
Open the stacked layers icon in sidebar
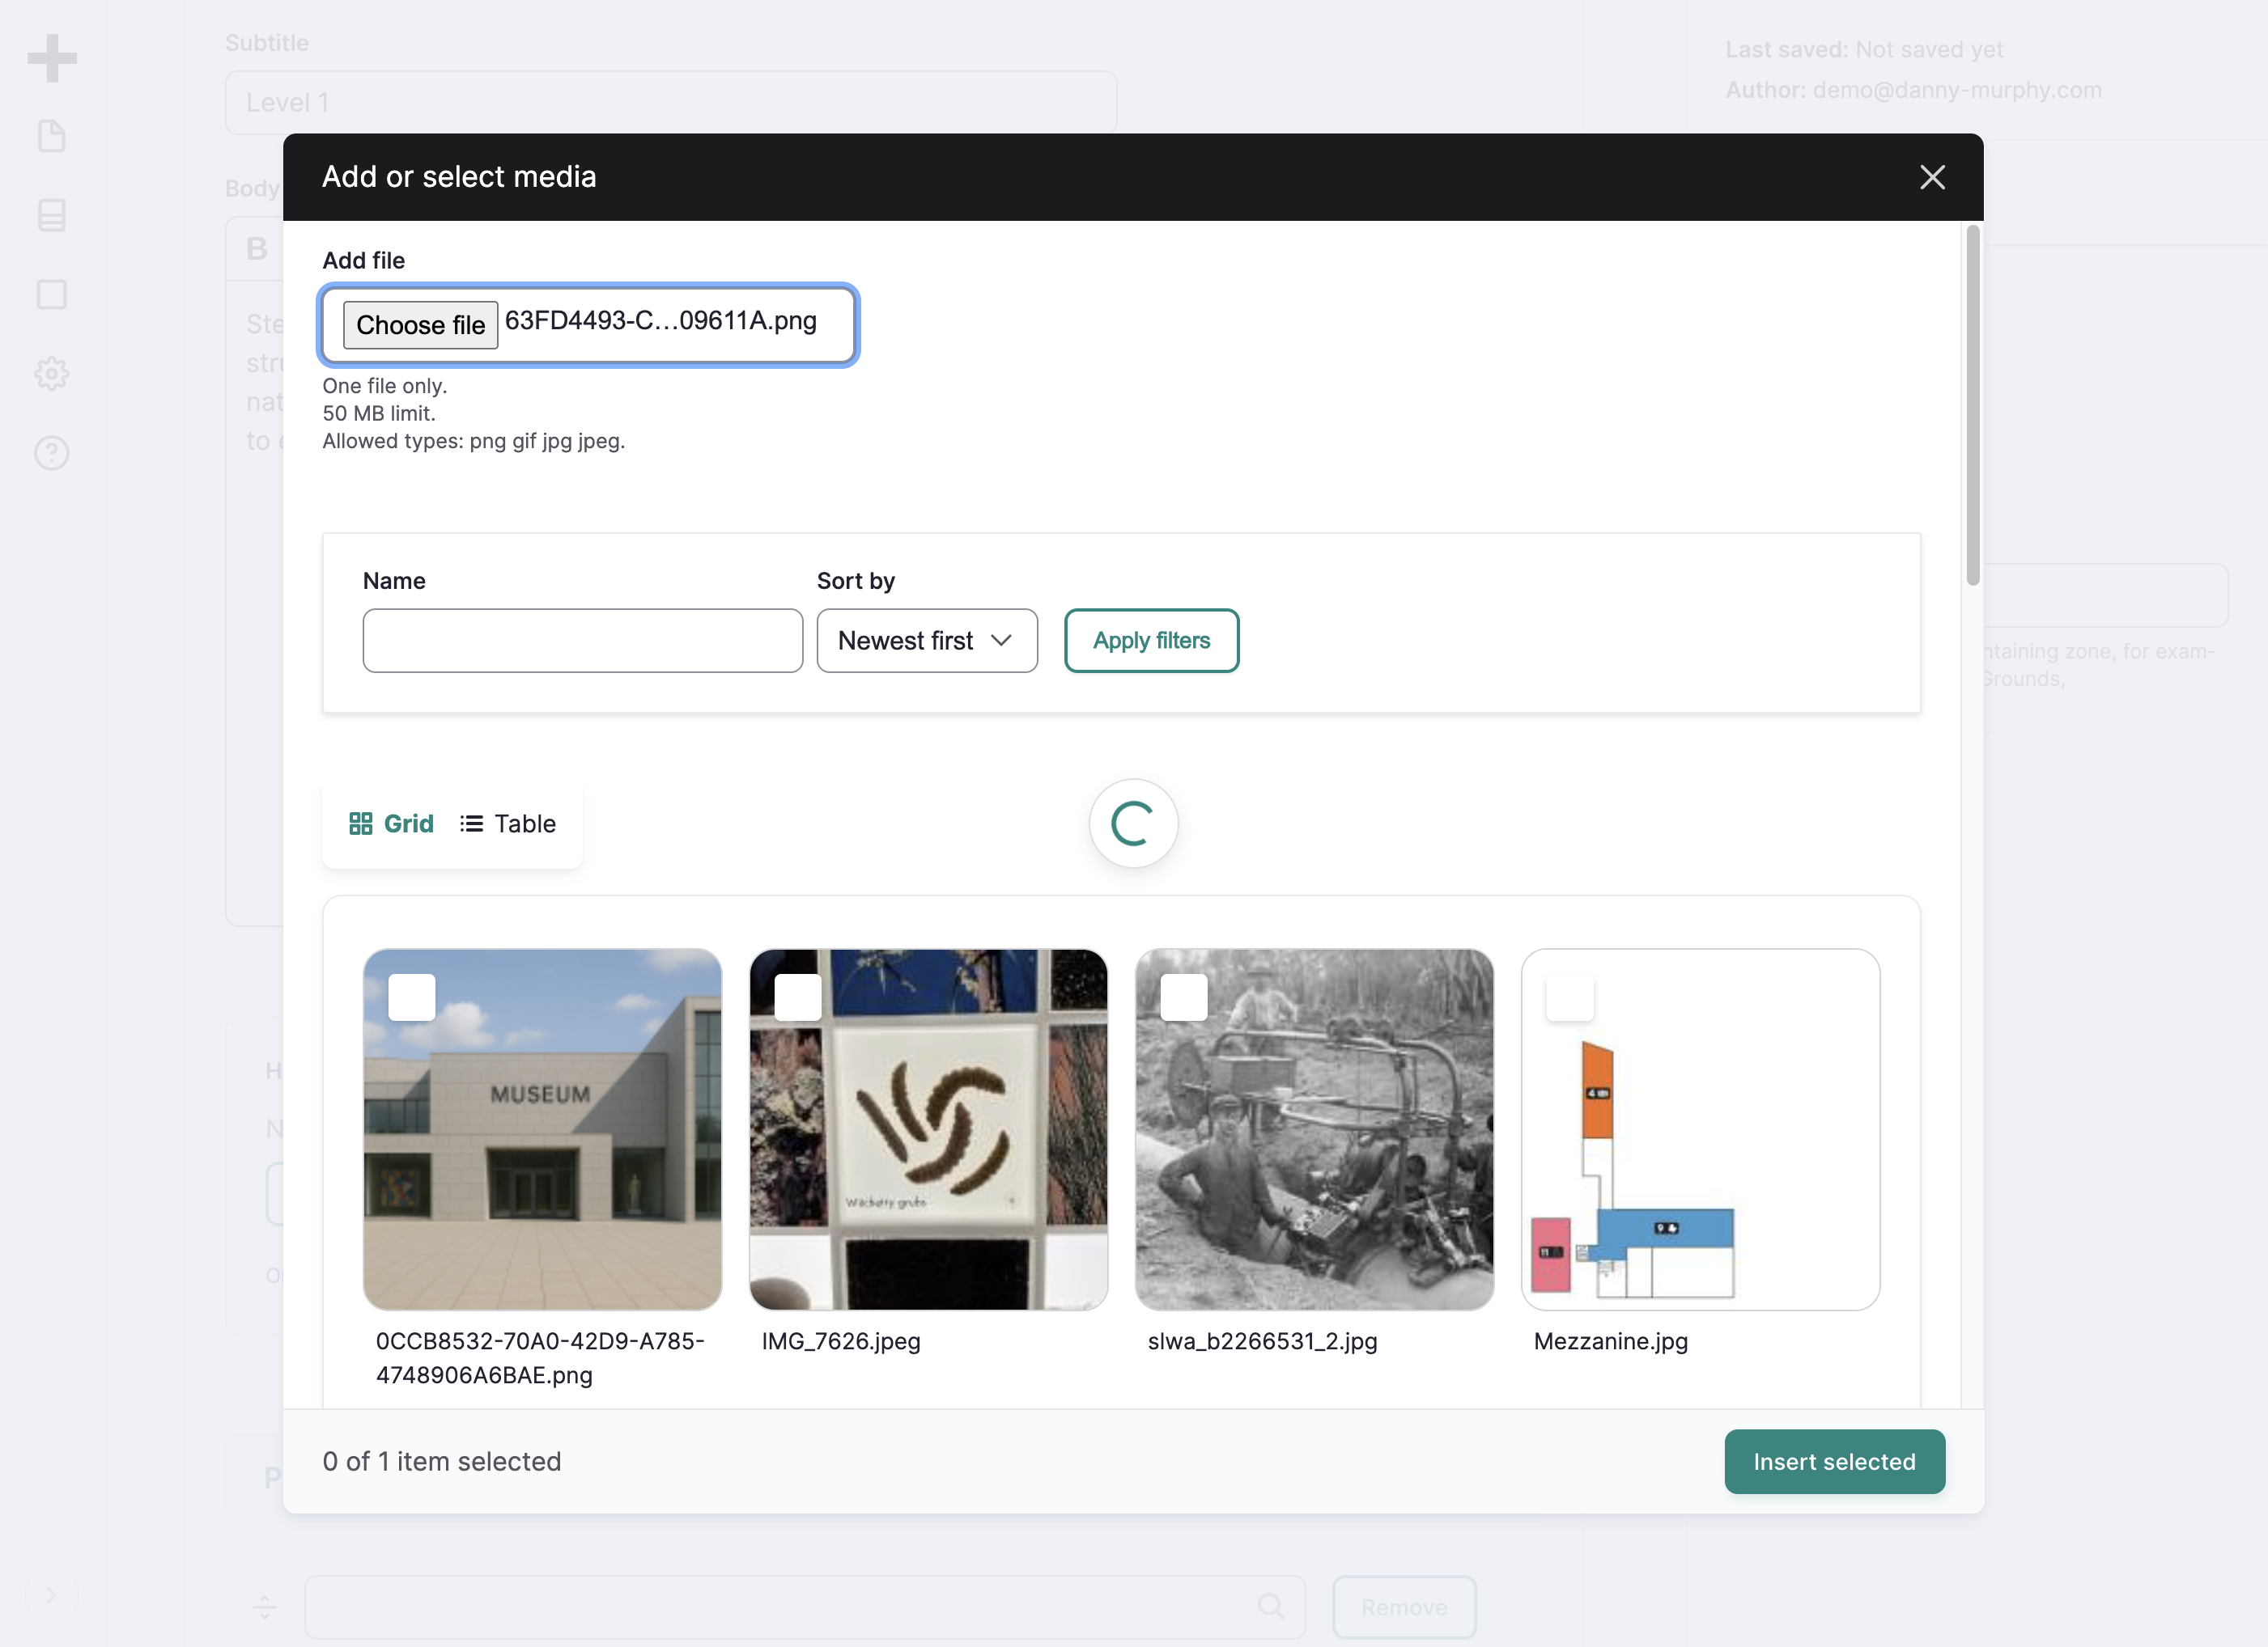coord(52,215)
